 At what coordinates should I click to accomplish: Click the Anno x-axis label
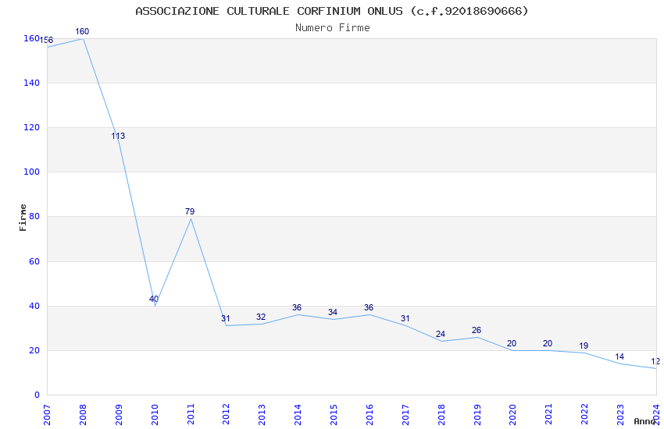[x=644, y=421]
